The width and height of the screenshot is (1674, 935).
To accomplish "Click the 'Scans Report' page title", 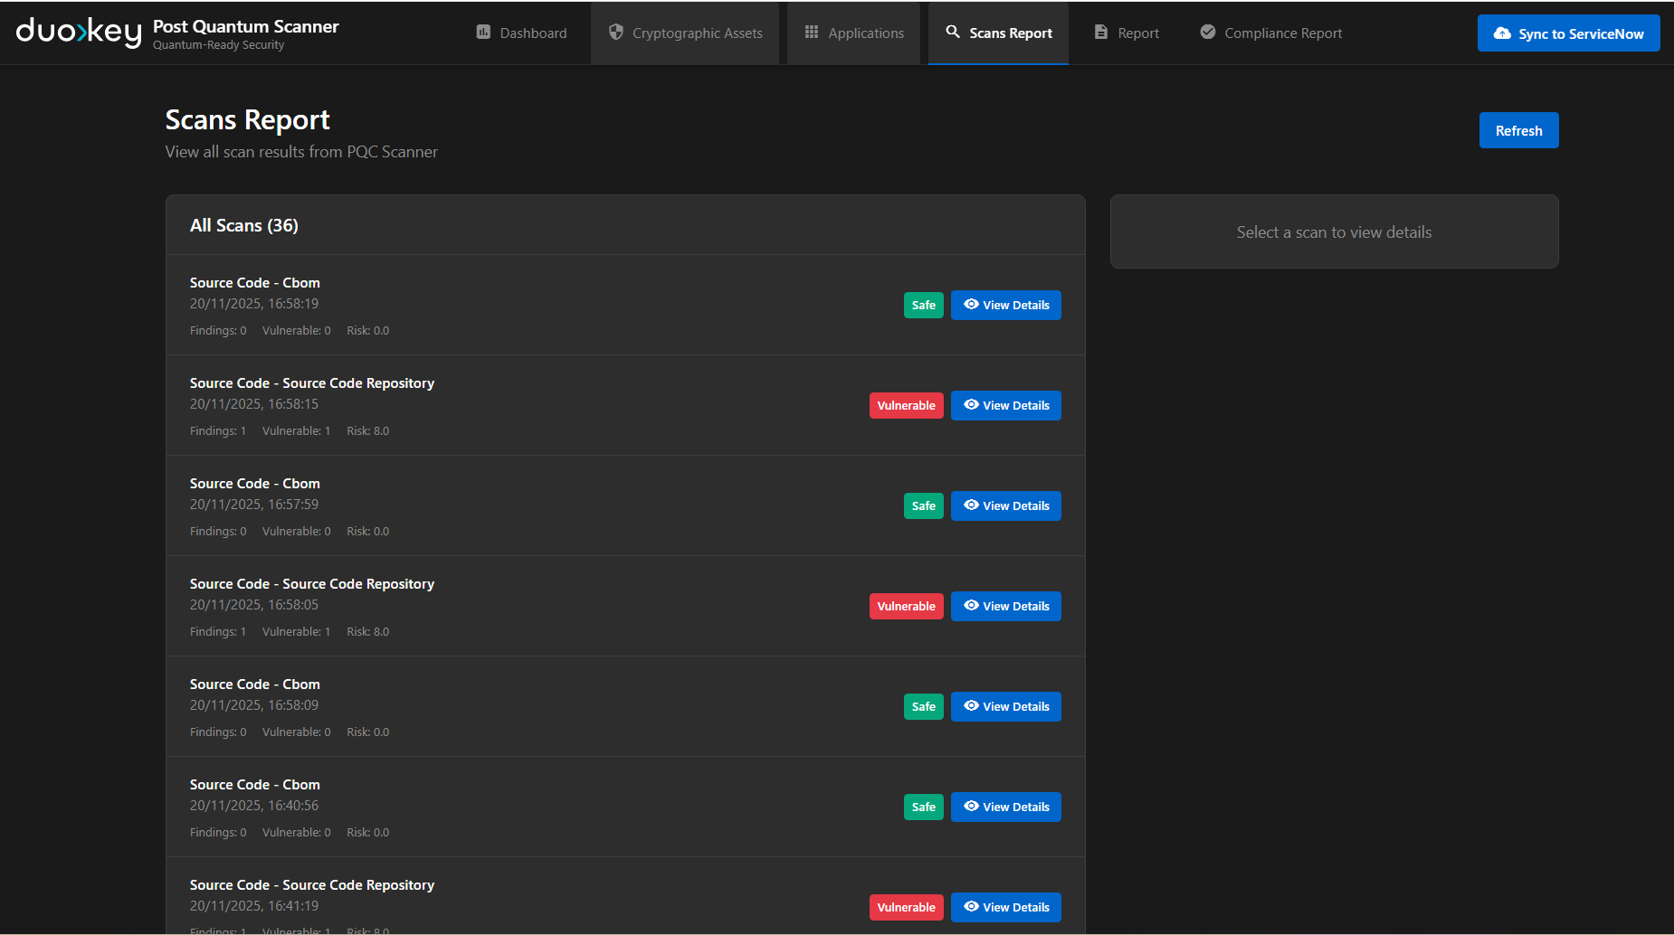I will pyautogui.click(x=247, y=119).
